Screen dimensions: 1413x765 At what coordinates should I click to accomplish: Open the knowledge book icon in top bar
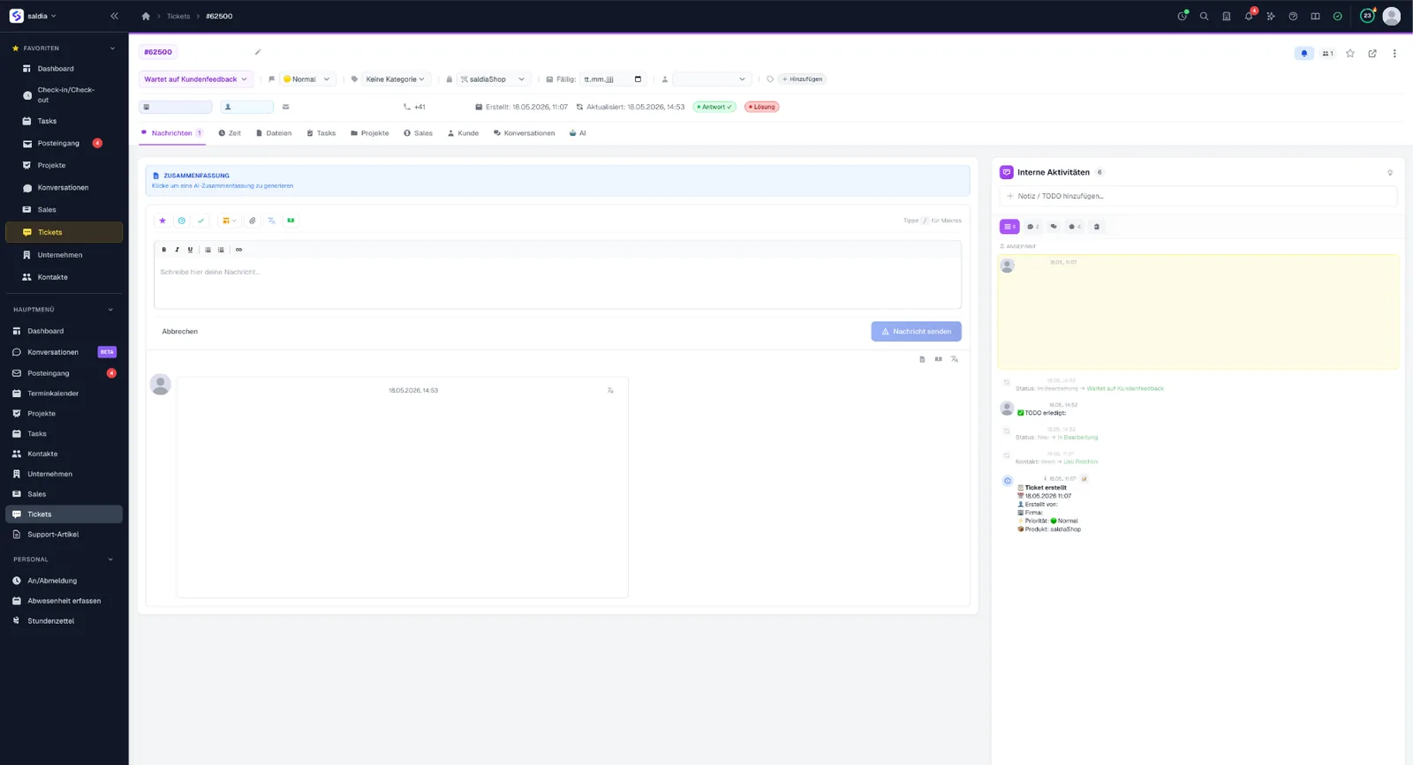1315,16
